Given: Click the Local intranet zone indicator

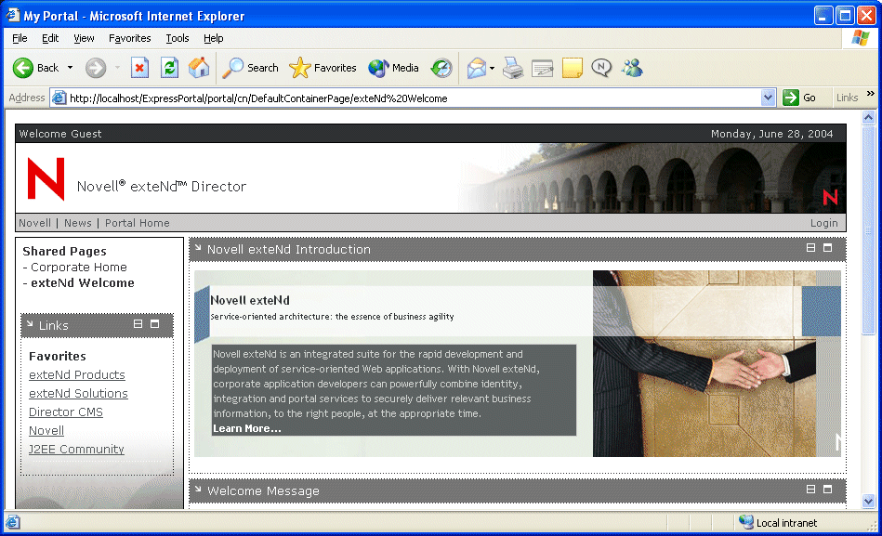Looking at the screenshot, I should [x=778, y=522].
